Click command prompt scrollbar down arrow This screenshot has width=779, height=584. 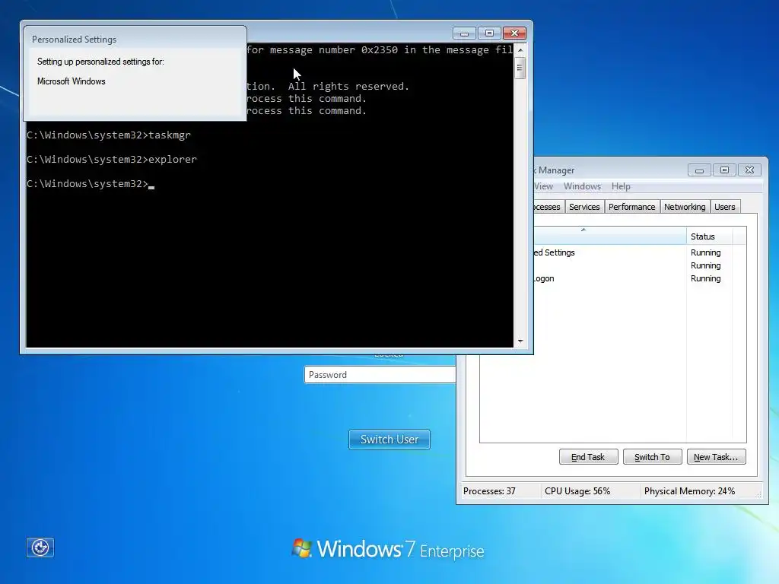pyautogui.click(x=520, y=341)
